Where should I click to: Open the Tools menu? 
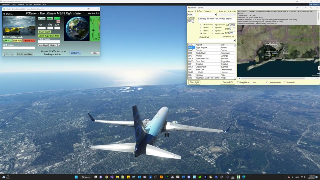point(14,4)
